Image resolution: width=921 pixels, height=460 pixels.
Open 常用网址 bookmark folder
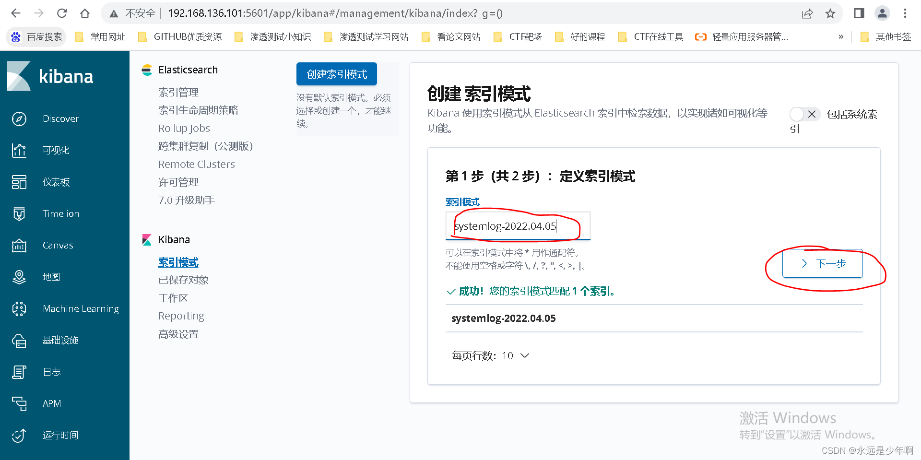[x=100, y=37]
